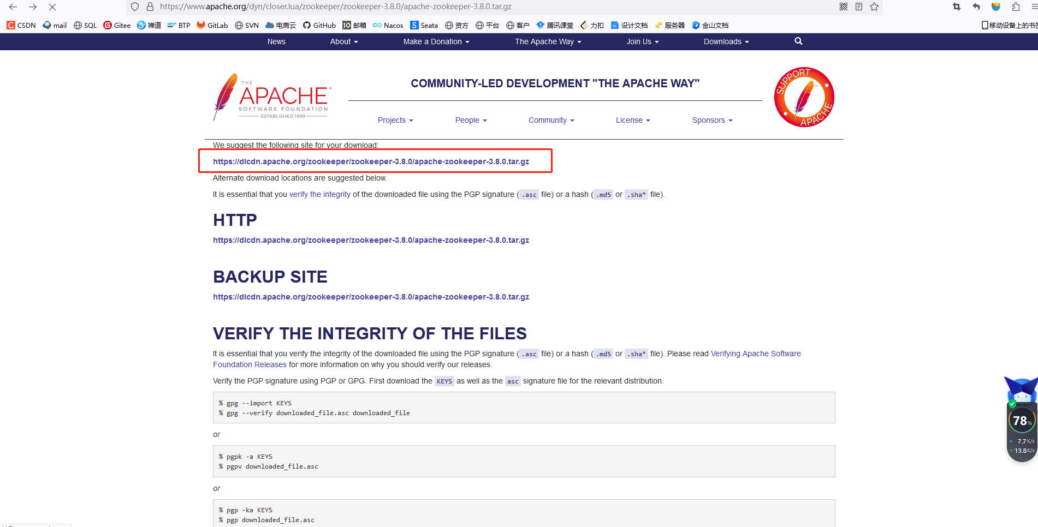Open the 邮箱 bookmark
Image resolution: width=1038 pixels, height=527 pixels.
click(x=354, y=25)
